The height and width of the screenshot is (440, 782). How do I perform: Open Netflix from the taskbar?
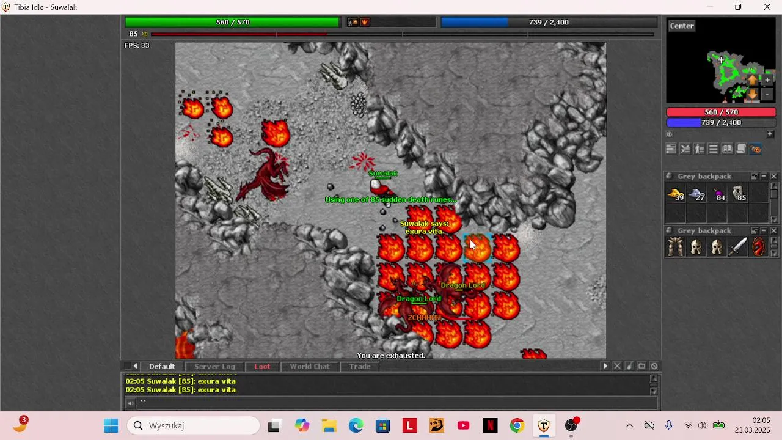[x=490, y=425]
